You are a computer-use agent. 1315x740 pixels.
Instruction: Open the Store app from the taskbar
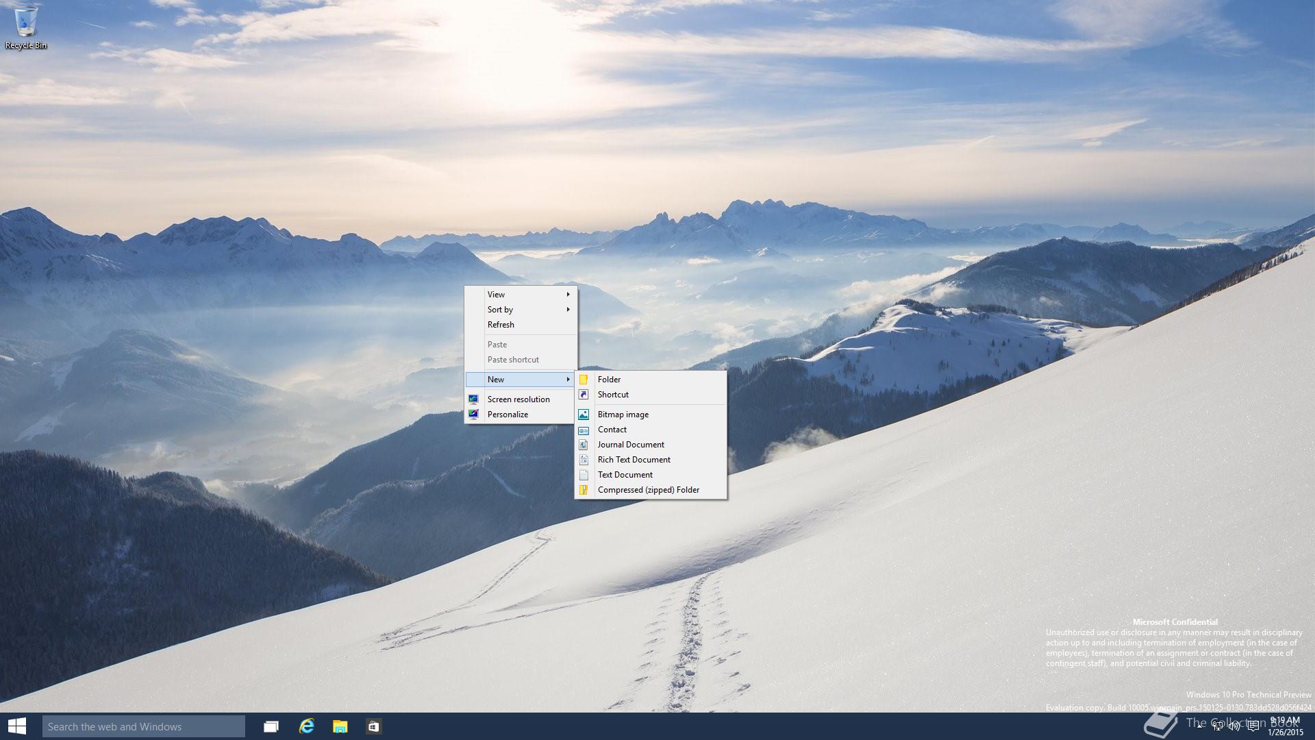(373, 726)
